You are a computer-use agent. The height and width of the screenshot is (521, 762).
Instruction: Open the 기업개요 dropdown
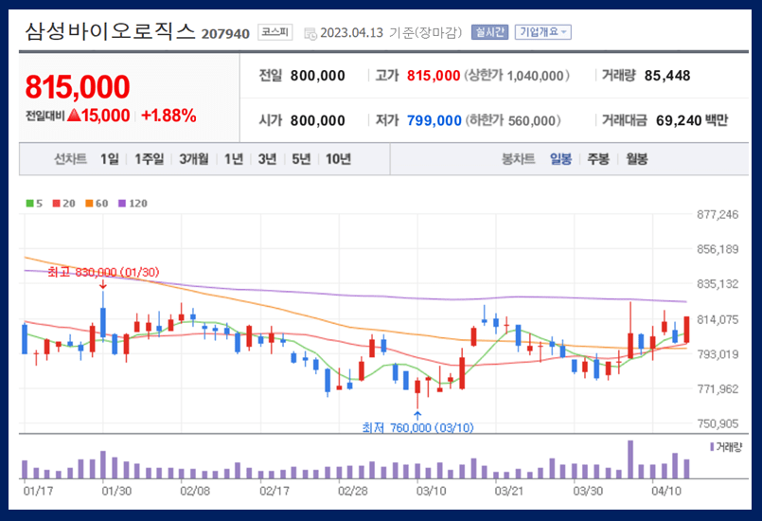coord(542,32)
